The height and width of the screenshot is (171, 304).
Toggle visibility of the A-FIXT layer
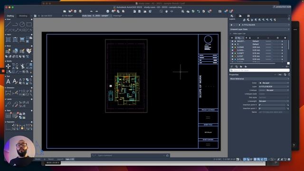pos(232,56)
